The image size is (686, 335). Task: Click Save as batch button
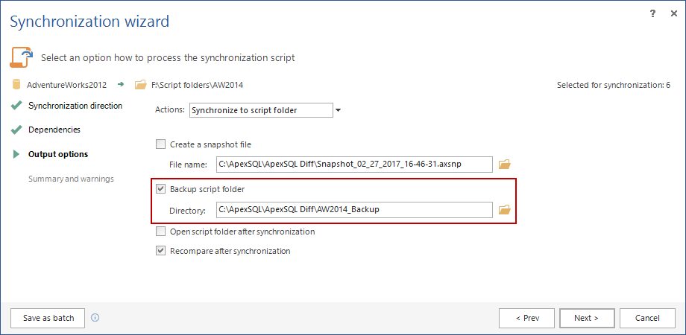coord(48,318)
